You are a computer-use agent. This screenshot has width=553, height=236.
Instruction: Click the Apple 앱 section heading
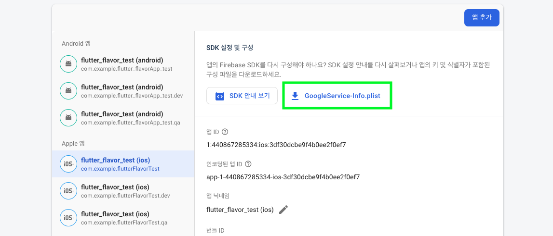pos(73,144)
